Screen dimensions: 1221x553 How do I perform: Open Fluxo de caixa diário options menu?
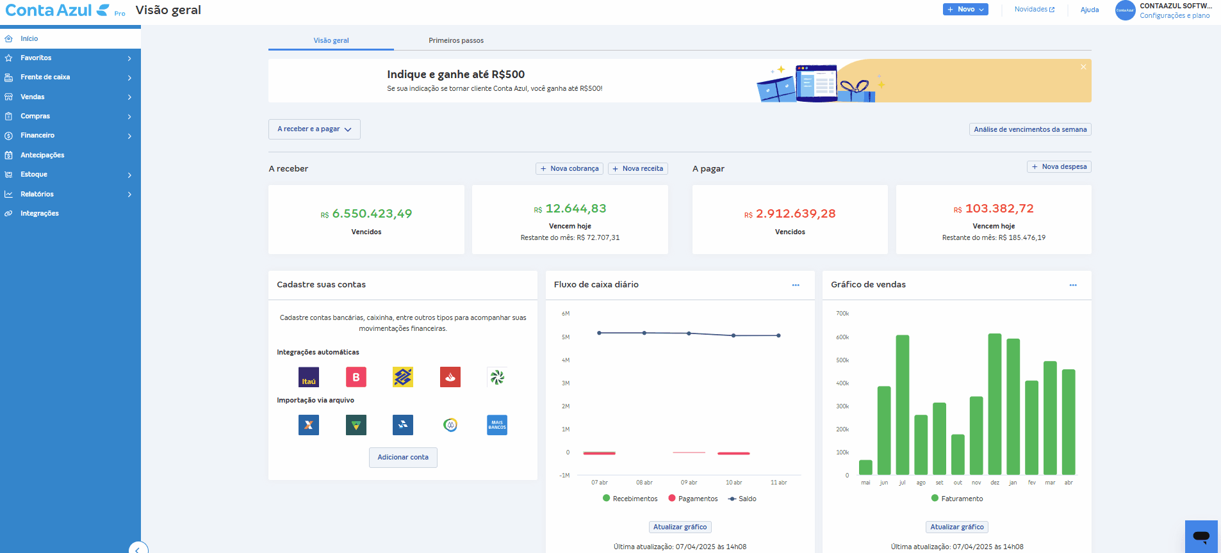pyautogui.click(x=796, y=285)
